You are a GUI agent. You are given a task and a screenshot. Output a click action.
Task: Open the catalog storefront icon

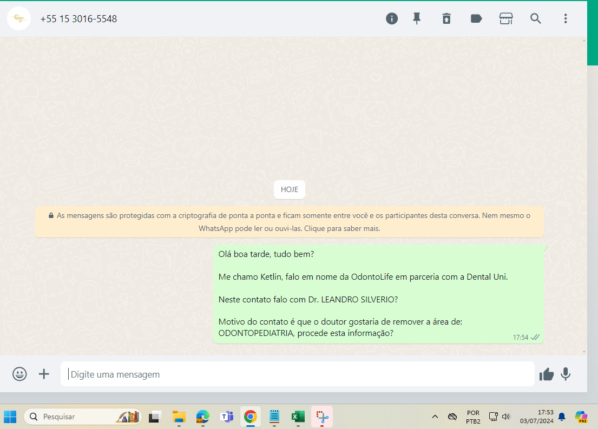pos(506,19)
